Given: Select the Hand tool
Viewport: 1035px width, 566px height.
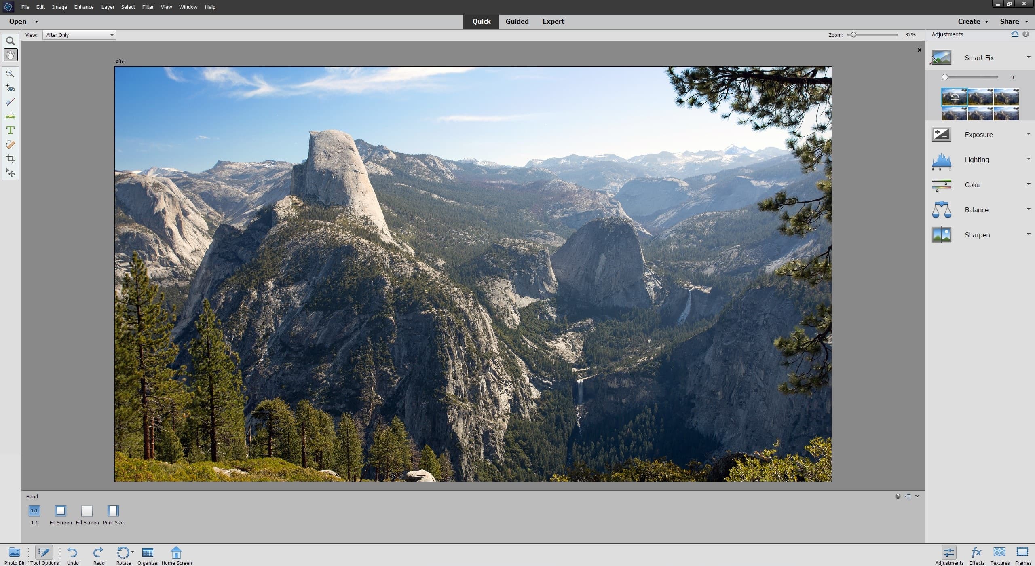Looking at the screenshot, I should (x=10, y=54).
